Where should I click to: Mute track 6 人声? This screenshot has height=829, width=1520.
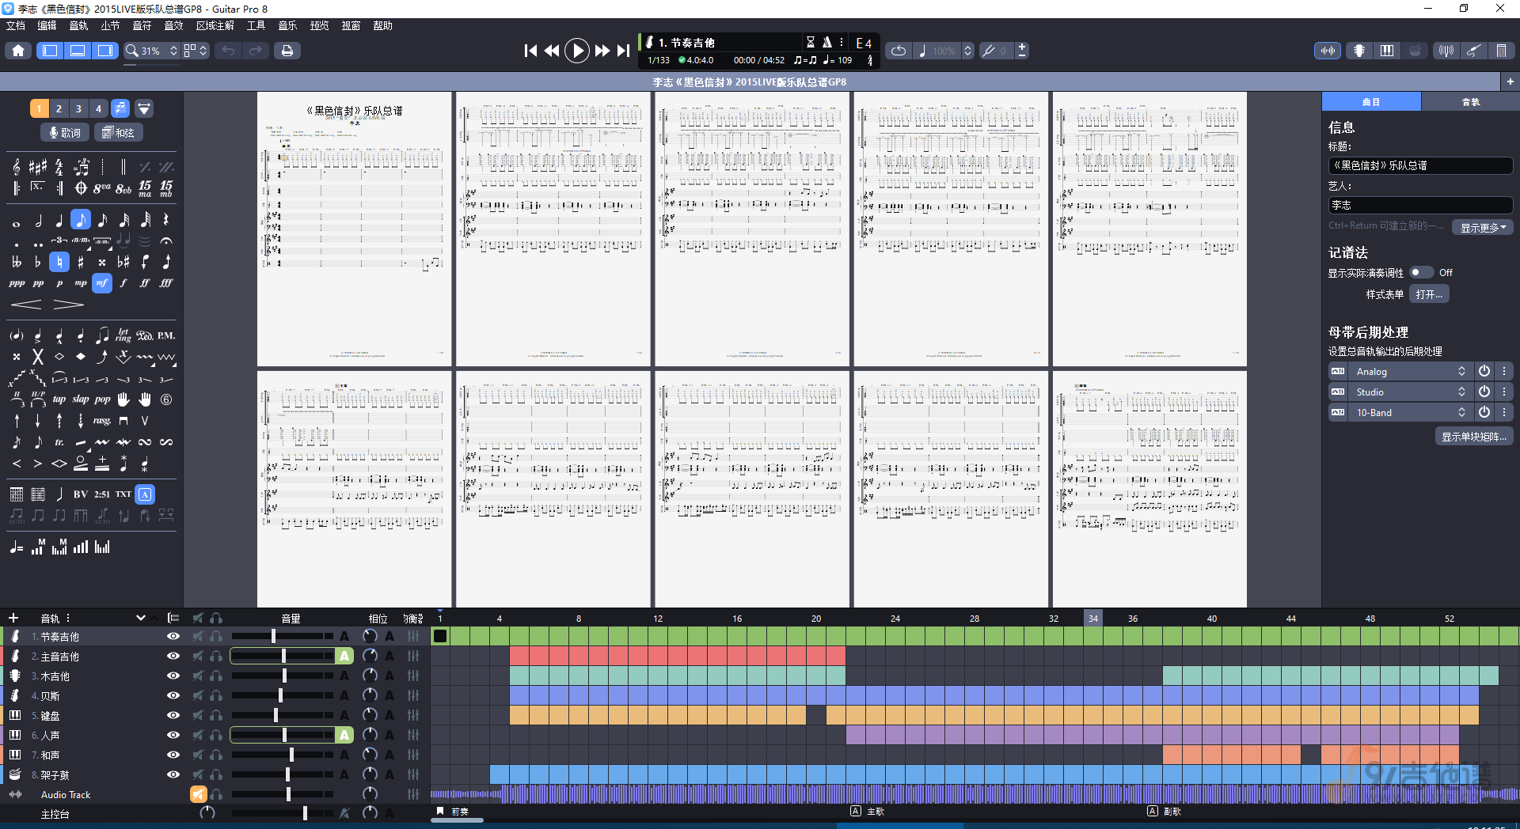[198, 735]
